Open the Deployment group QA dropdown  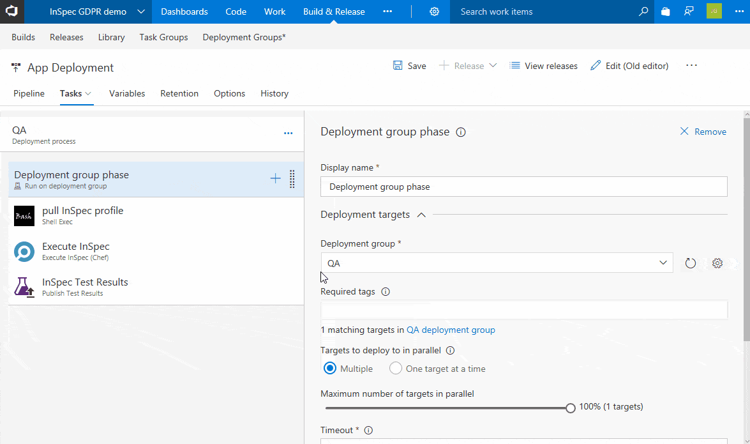pyautogui.click(x=496, y=263)
